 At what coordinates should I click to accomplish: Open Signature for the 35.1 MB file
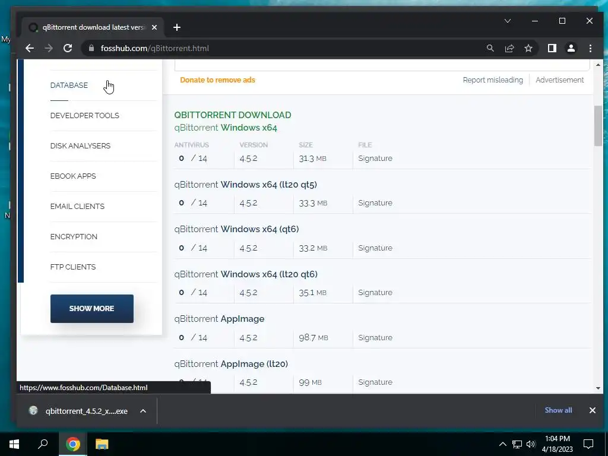[x=375, y=292]
